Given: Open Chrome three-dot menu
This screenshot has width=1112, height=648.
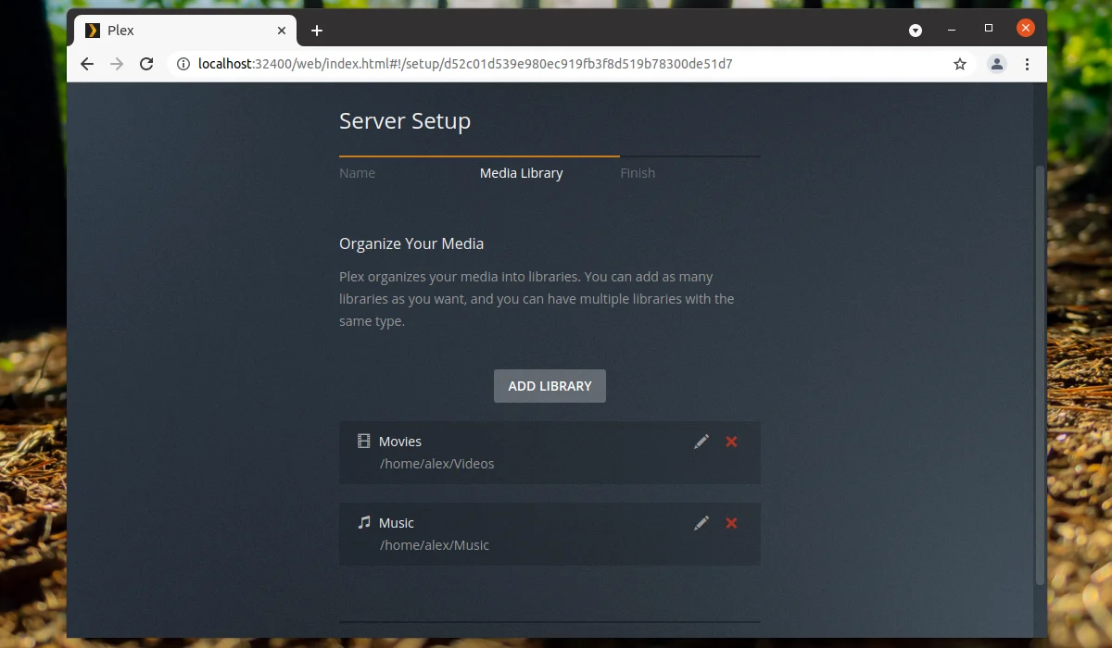Looking at the screenshot, I should click(x=1027, y=64).
